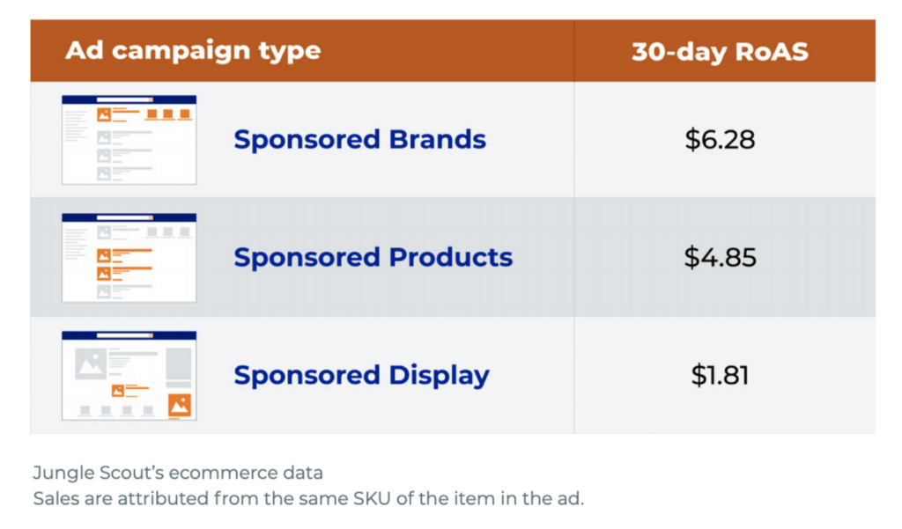Click the large orange image icon in Sponsored Display thumbnail
902x529 pixels.
click(x=180, y=406)
